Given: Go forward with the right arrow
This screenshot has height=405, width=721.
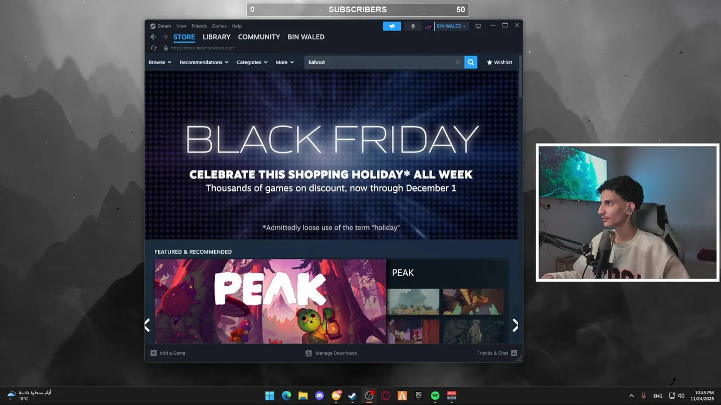Looking at the screenshot, I should (164, 37).
